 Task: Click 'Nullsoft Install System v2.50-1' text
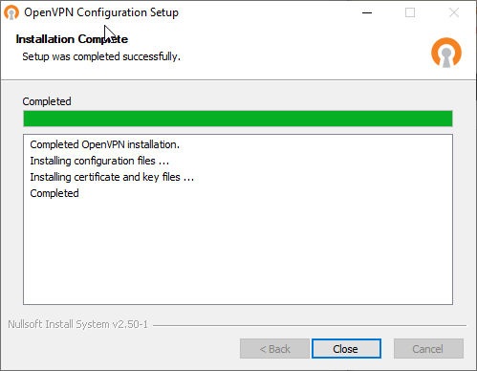tap(78, 324)
